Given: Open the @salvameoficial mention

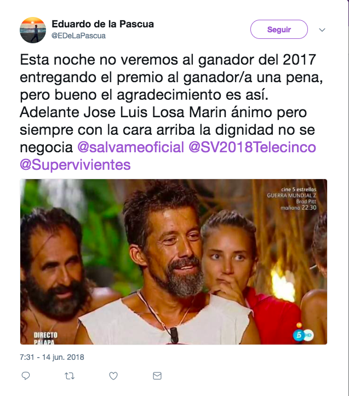Looking at the screenshot, I should (130, 147).
